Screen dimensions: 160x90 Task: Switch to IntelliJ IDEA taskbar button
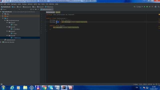64,88
